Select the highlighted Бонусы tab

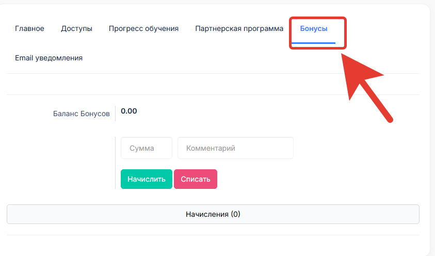coord(314,28)
